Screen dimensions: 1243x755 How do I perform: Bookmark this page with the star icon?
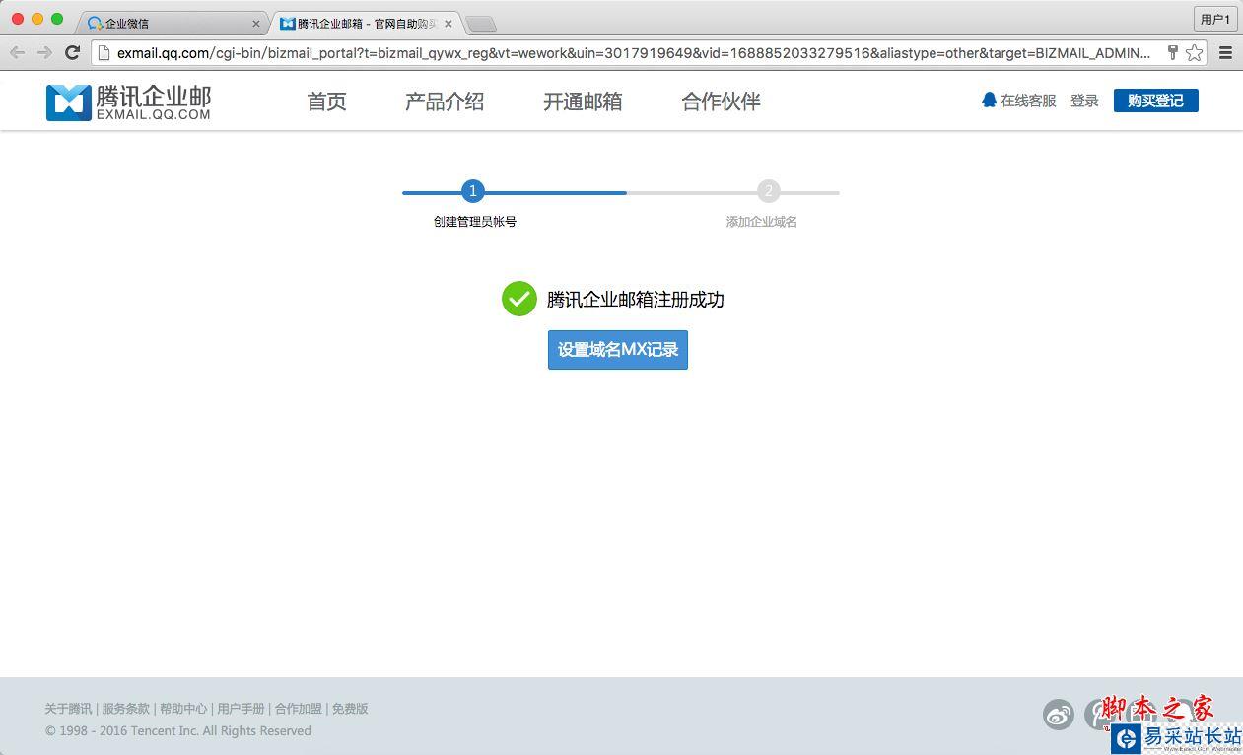pos(1194,53)
